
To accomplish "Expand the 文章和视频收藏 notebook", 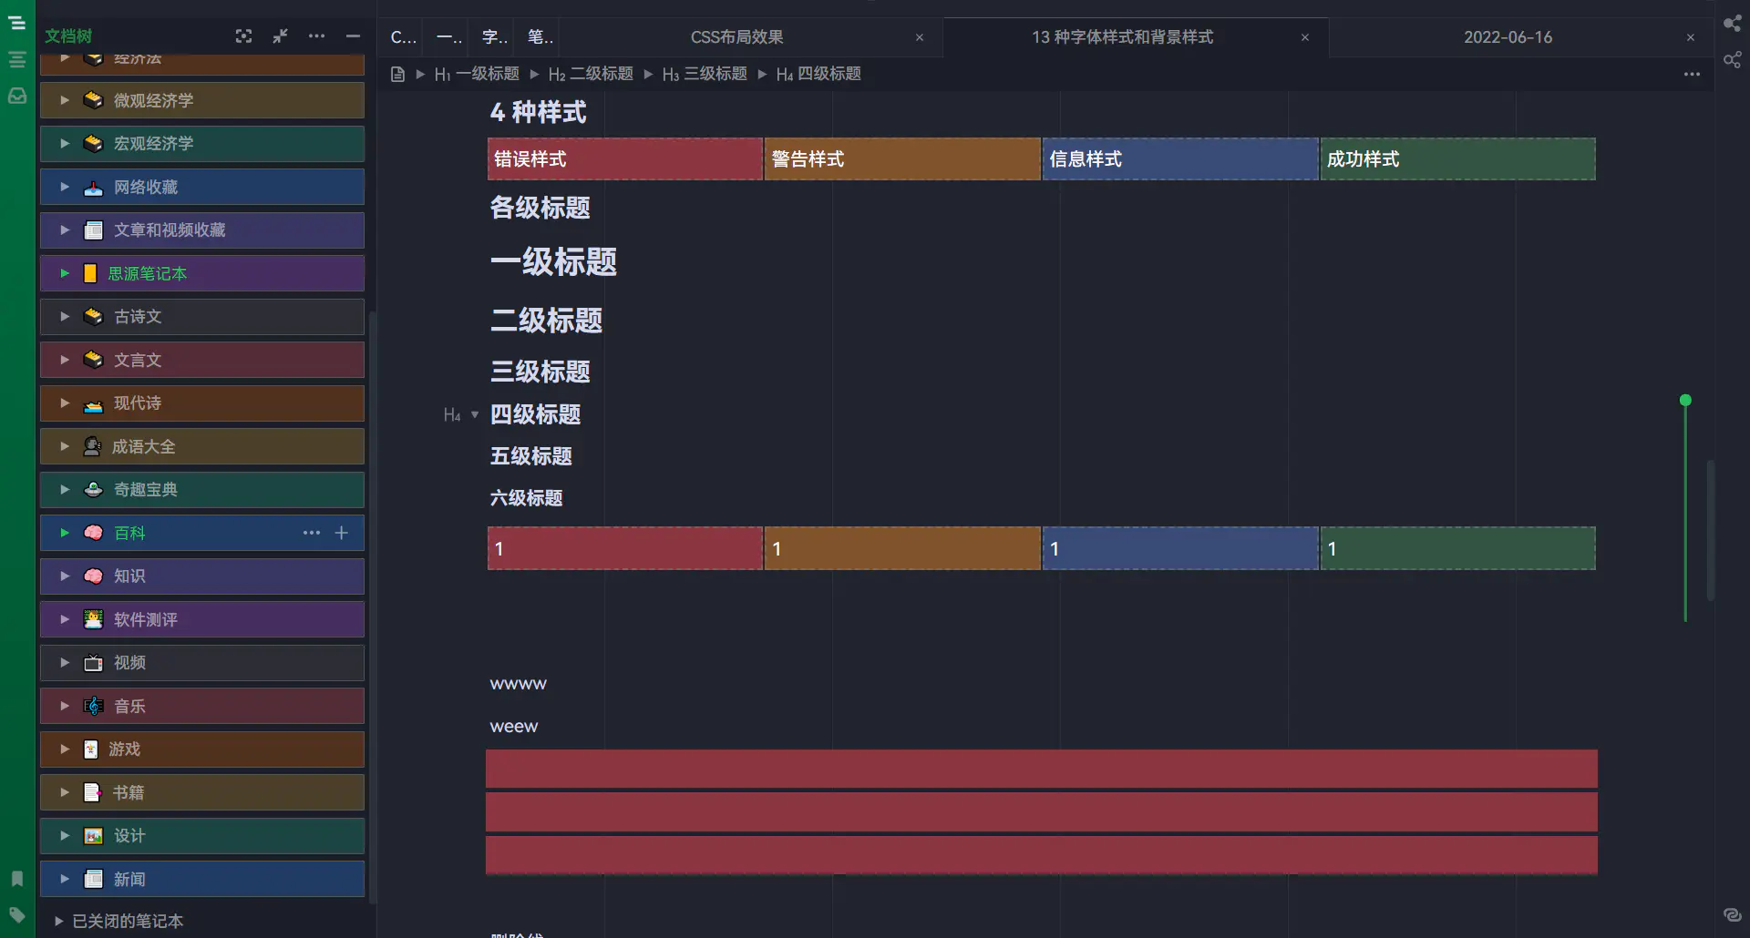I will tap(65, 229).
